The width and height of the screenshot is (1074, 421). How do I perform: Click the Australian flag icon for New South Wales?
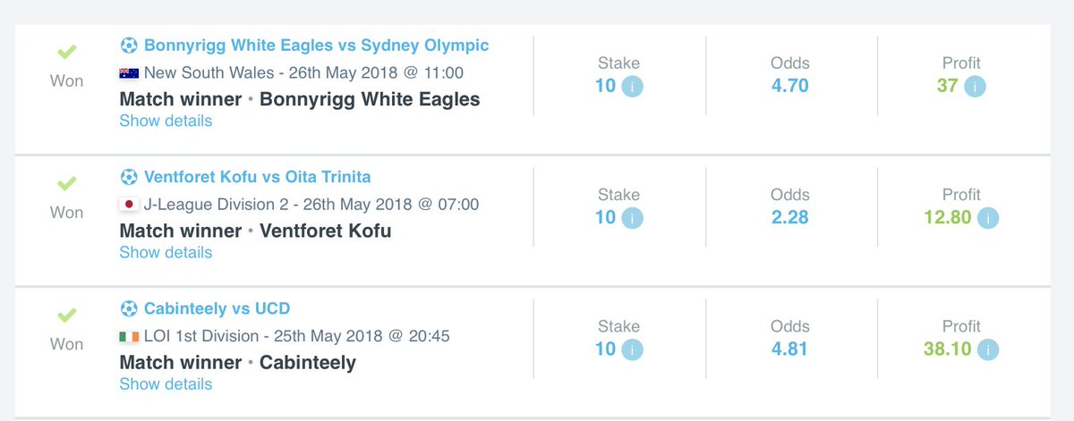129,73
